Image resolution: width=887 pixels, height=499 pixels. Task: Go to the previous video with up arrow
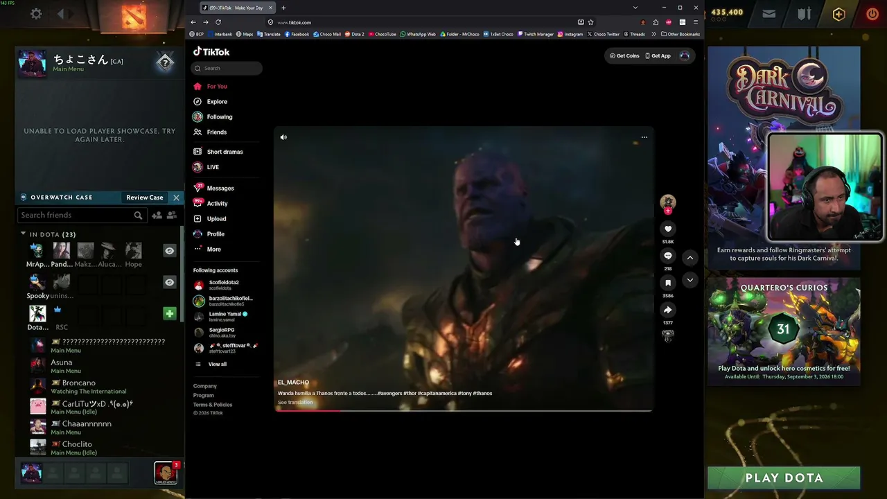pyautogui.click(x=690, y=257)
